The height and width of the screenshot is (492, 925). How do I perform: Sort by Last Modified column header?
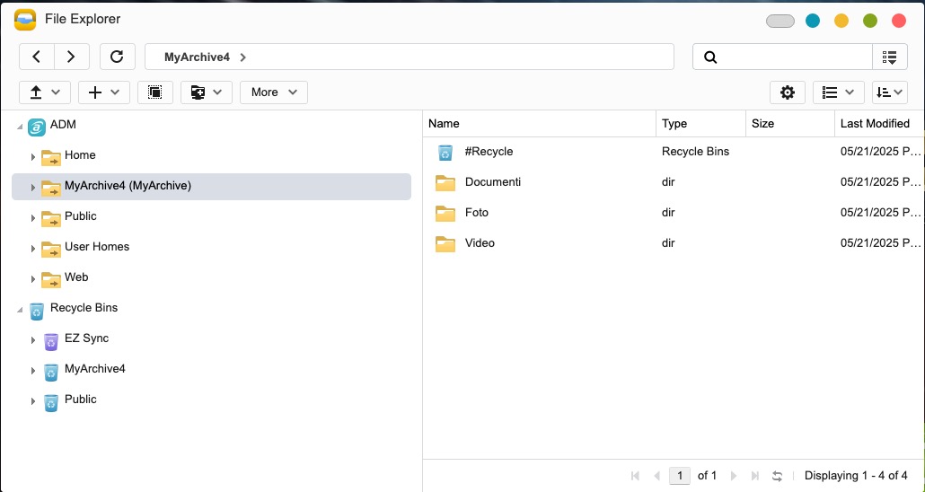[x=875, y=123]
